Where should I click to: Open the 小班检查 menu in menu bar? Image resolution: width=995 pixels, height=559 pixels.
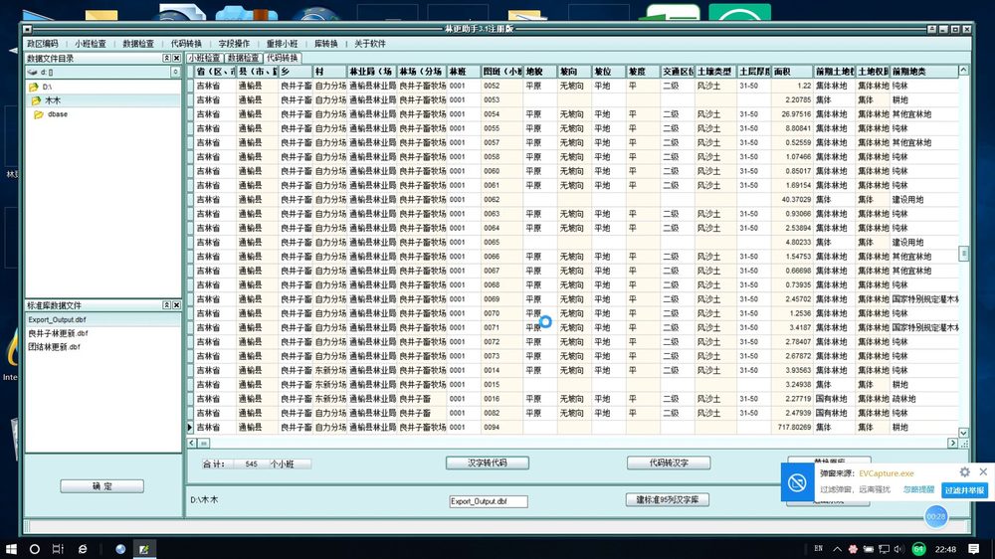tap(91, 44)
